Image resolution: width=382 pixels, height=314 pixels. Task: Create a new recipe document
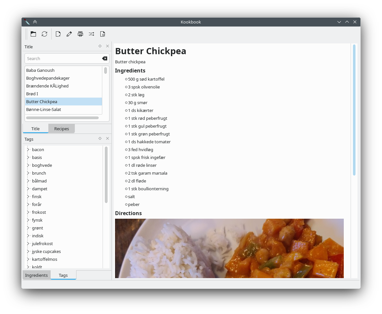click(x=58, y=34)
